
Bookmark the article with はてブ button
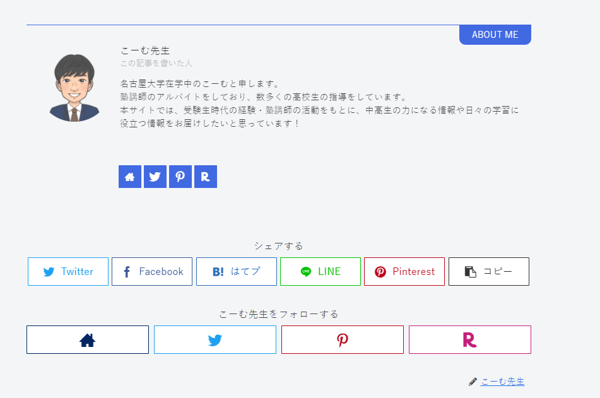click(x=237, y=272)
